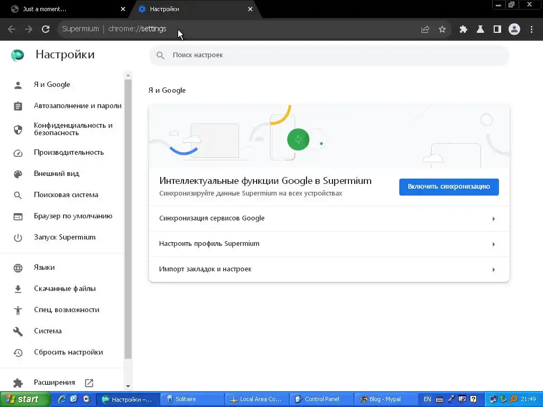
Task: Select Сбросить настройки in sidebar
Action: point(68,352)
